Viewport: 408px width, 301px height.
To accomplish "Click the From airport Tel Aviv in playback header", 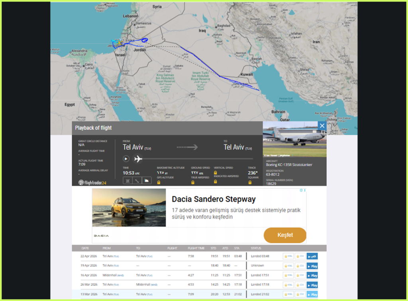I will 137,147.
